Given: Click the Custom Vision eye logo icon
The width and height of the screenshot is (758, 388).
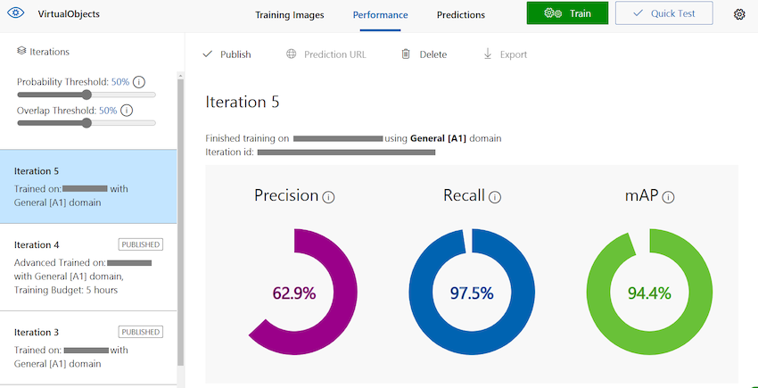Looking at the screenshot, I should click(16, 13).
